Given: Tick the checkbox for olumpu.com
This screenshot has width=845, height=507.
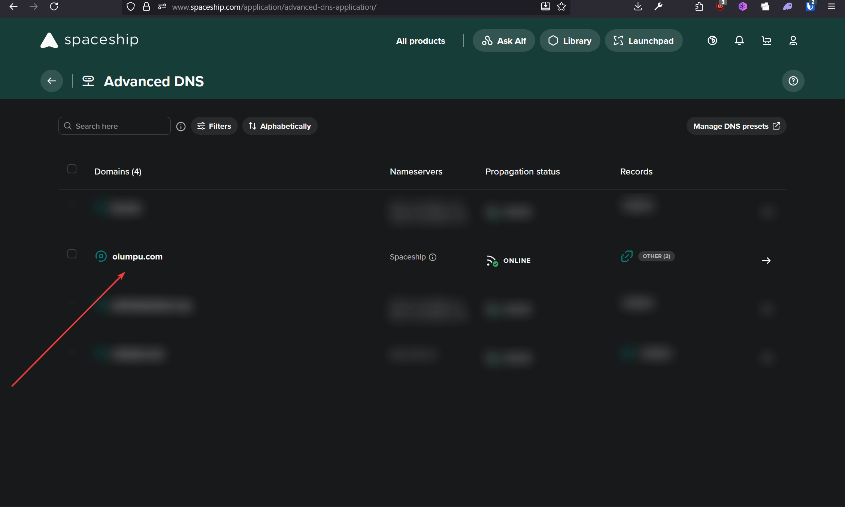Looking at the screenshot, I should point(72,254).
